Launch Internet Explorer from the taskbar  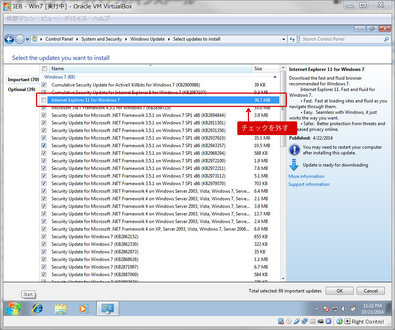coord(37,308)
